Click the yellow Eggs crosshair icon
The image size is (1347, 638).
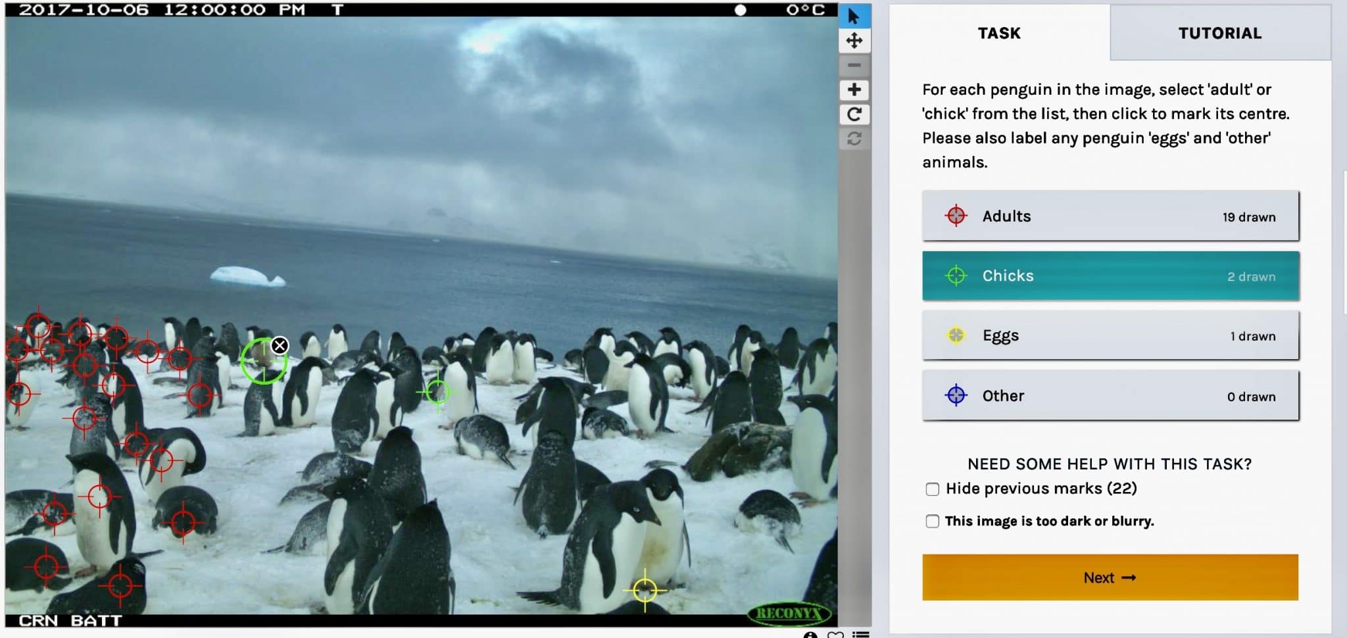tap(956, 335)
